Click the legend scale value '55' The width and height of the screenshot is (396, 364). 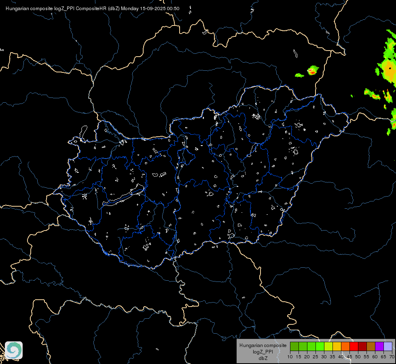pos(366,357)
